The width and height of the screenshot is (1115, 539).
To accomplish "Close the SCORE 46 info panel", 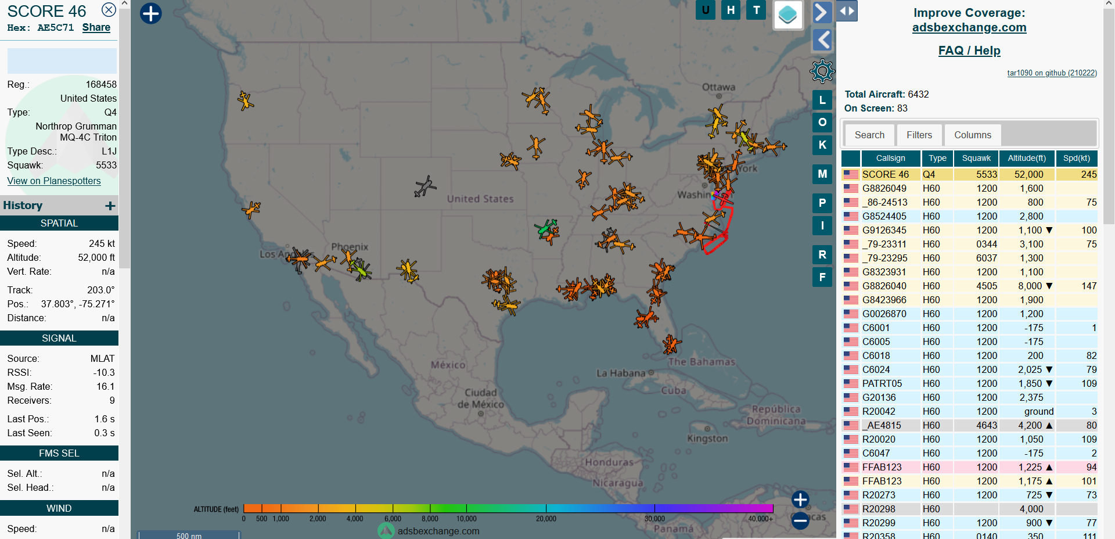I will click(x=109, y=9).
